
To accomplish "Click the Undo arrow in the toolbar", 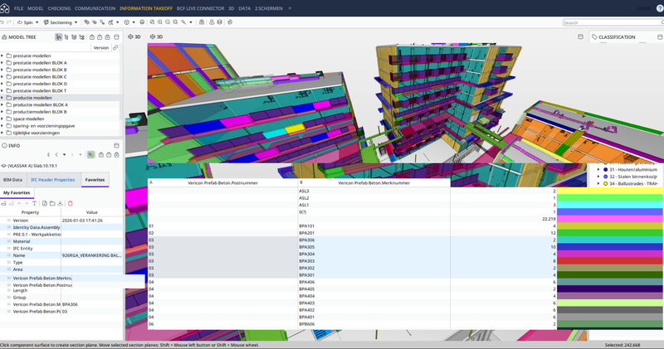I will 2,22.
